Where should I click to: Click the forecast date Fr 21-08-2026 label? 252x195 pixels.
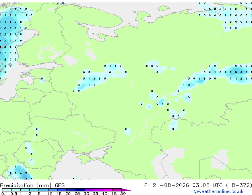click(x=167, y=185)
